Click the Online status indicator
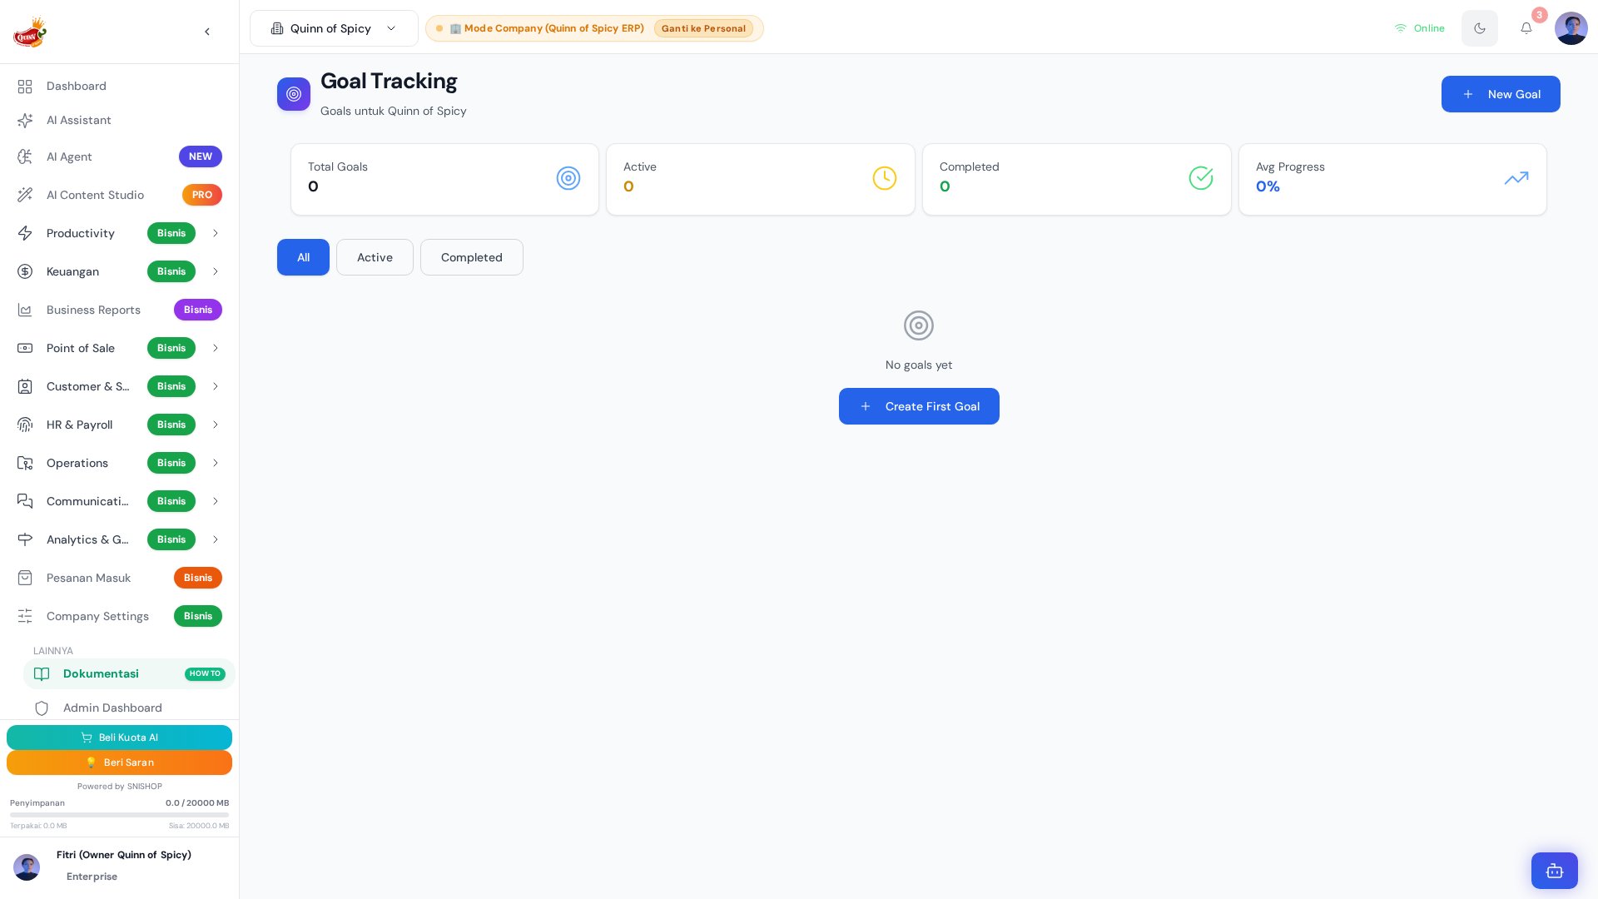 click(1420, 28)
